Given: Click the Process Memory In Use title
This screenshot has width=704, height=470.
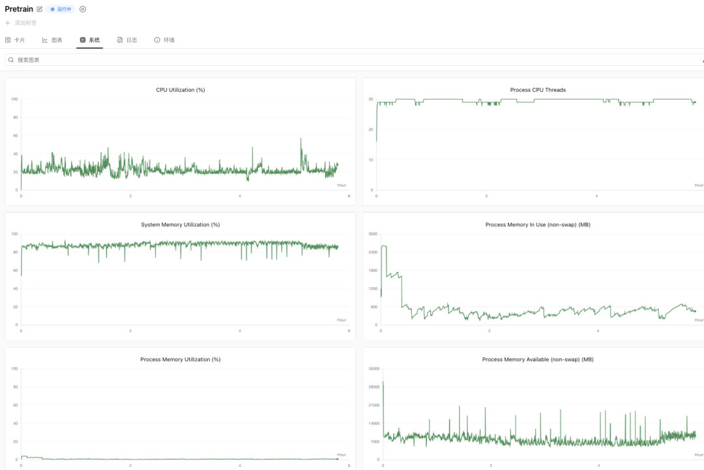Looking at the screenshot, I should tap(538, 224).
